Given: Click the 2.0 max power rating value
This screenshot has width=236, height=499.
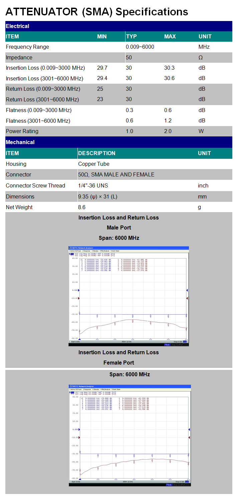Looking at the screenshot, I should click(168, 131).
